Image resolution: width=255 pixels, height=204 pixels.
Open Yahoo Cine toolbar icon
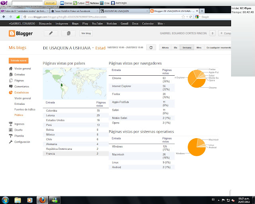pos(102,3)
